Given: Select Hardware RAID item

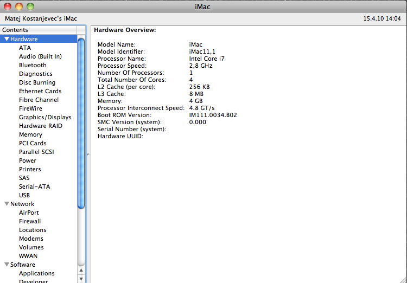Looking at the screenshot, I should [x=41, y=126].
